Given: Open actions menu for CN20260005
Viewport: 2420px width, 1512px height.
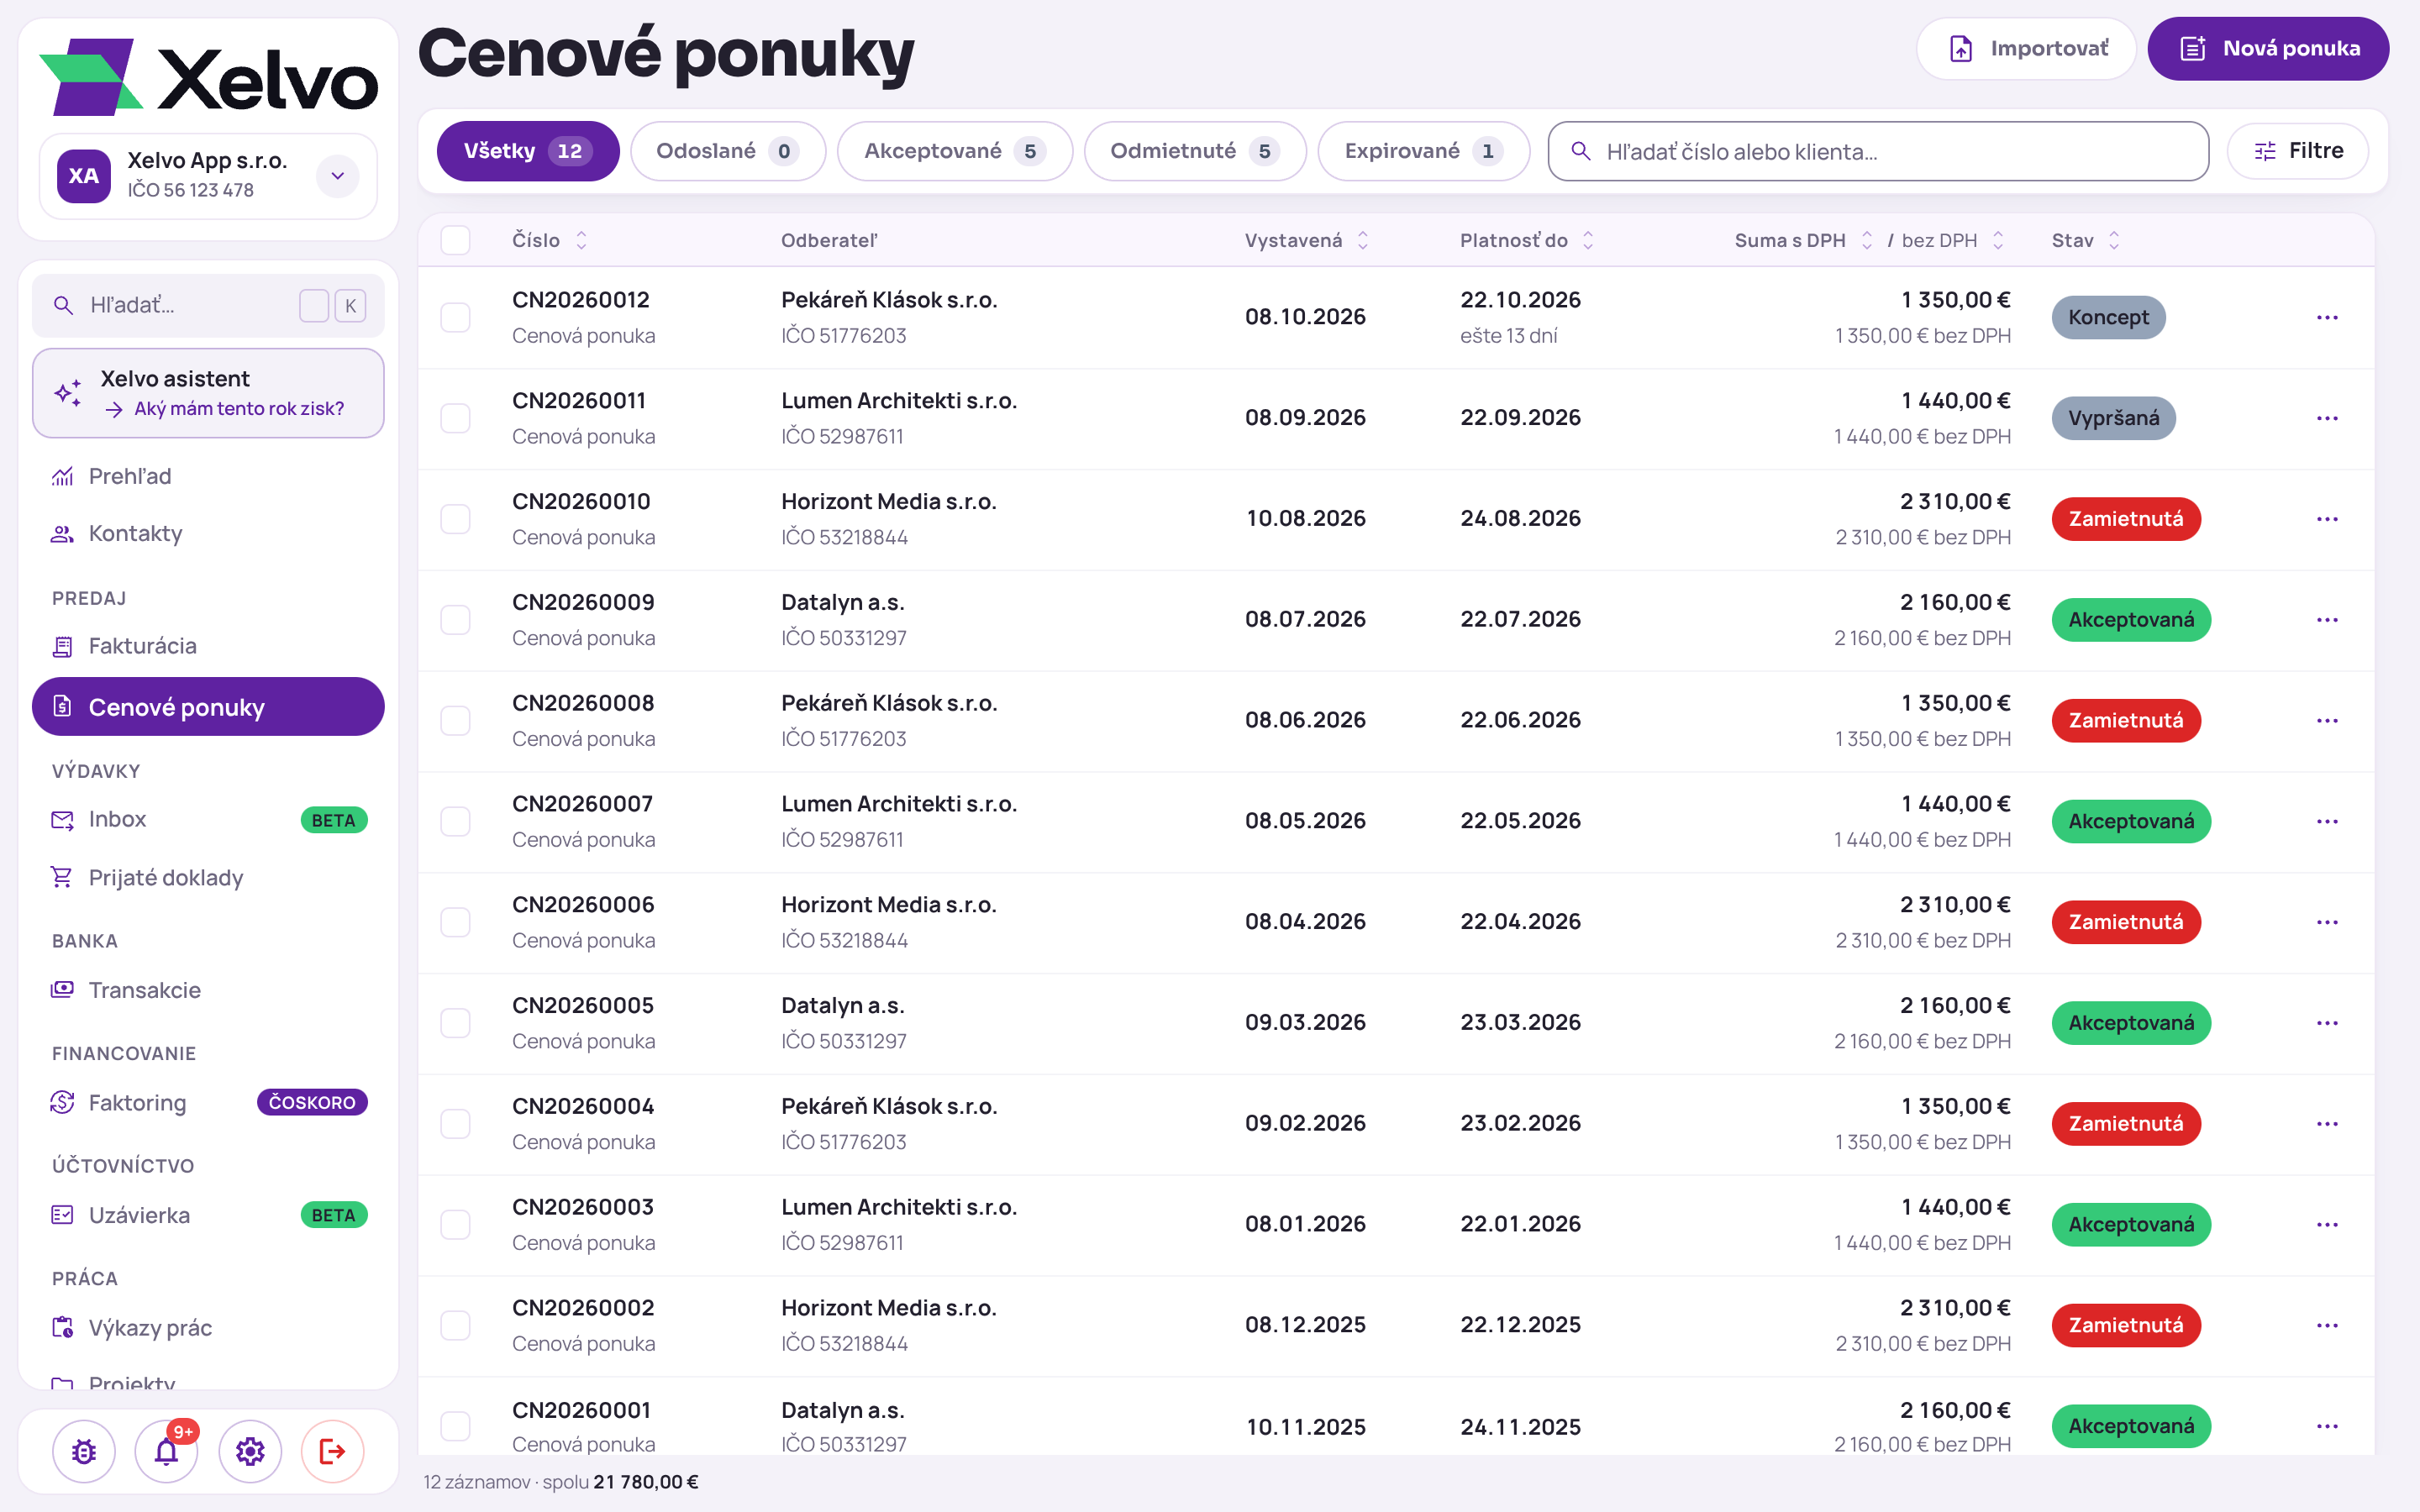Looking at the screenshot, I should tap(2327, 1023).
